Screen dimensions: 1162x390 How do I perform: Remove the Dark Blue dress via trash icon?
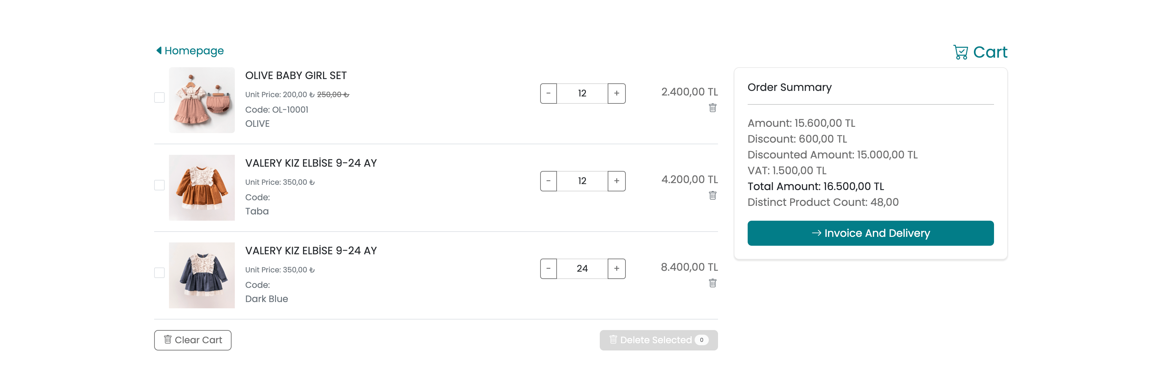click(712, 283)
